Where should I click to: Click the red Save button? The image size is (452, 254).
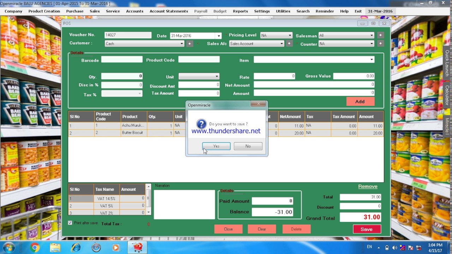click(x=367, y=229)
